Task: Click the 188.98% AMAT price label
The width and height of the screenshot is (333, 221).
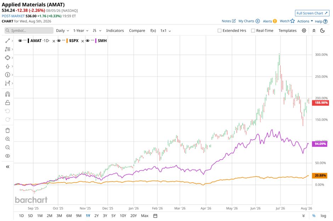Action: click(320, 103)
